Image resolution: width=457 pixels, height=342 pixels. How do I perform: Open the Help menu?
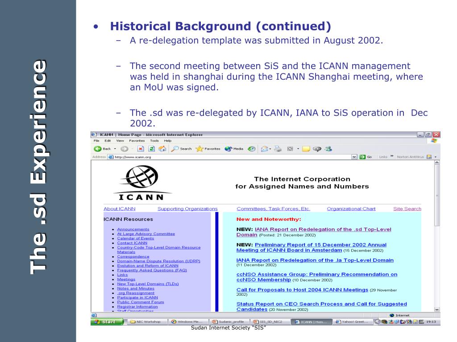[x=168, y=141]
